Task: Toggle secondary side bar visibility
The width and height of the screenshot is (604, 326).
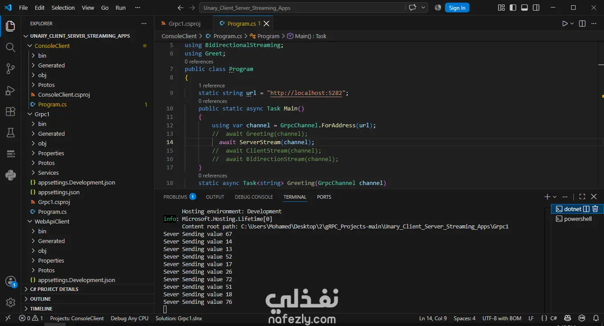Action: click(536, 8)
